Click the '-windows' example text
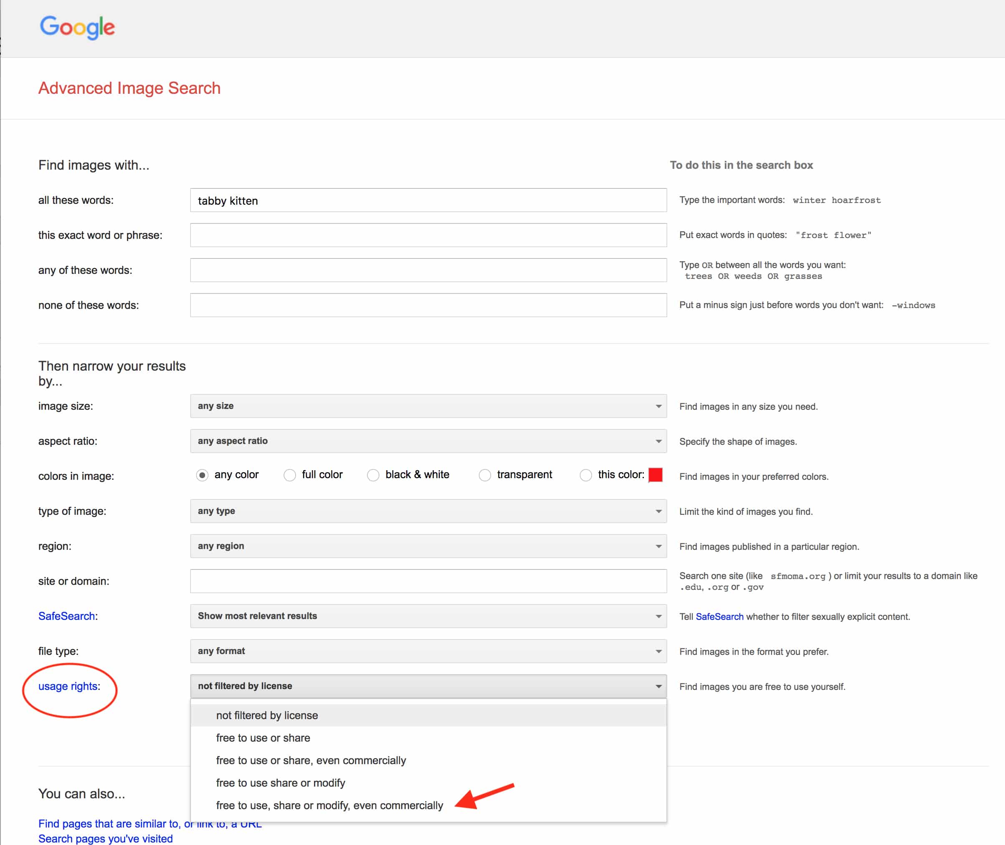1005x845 pixels. point(913,305)
